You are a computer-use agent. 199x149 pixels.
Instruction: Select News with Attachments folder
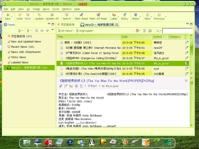click(26, 52)
